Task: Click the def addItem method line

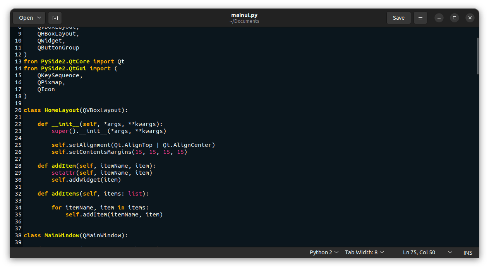Action: tap(96, 166)
